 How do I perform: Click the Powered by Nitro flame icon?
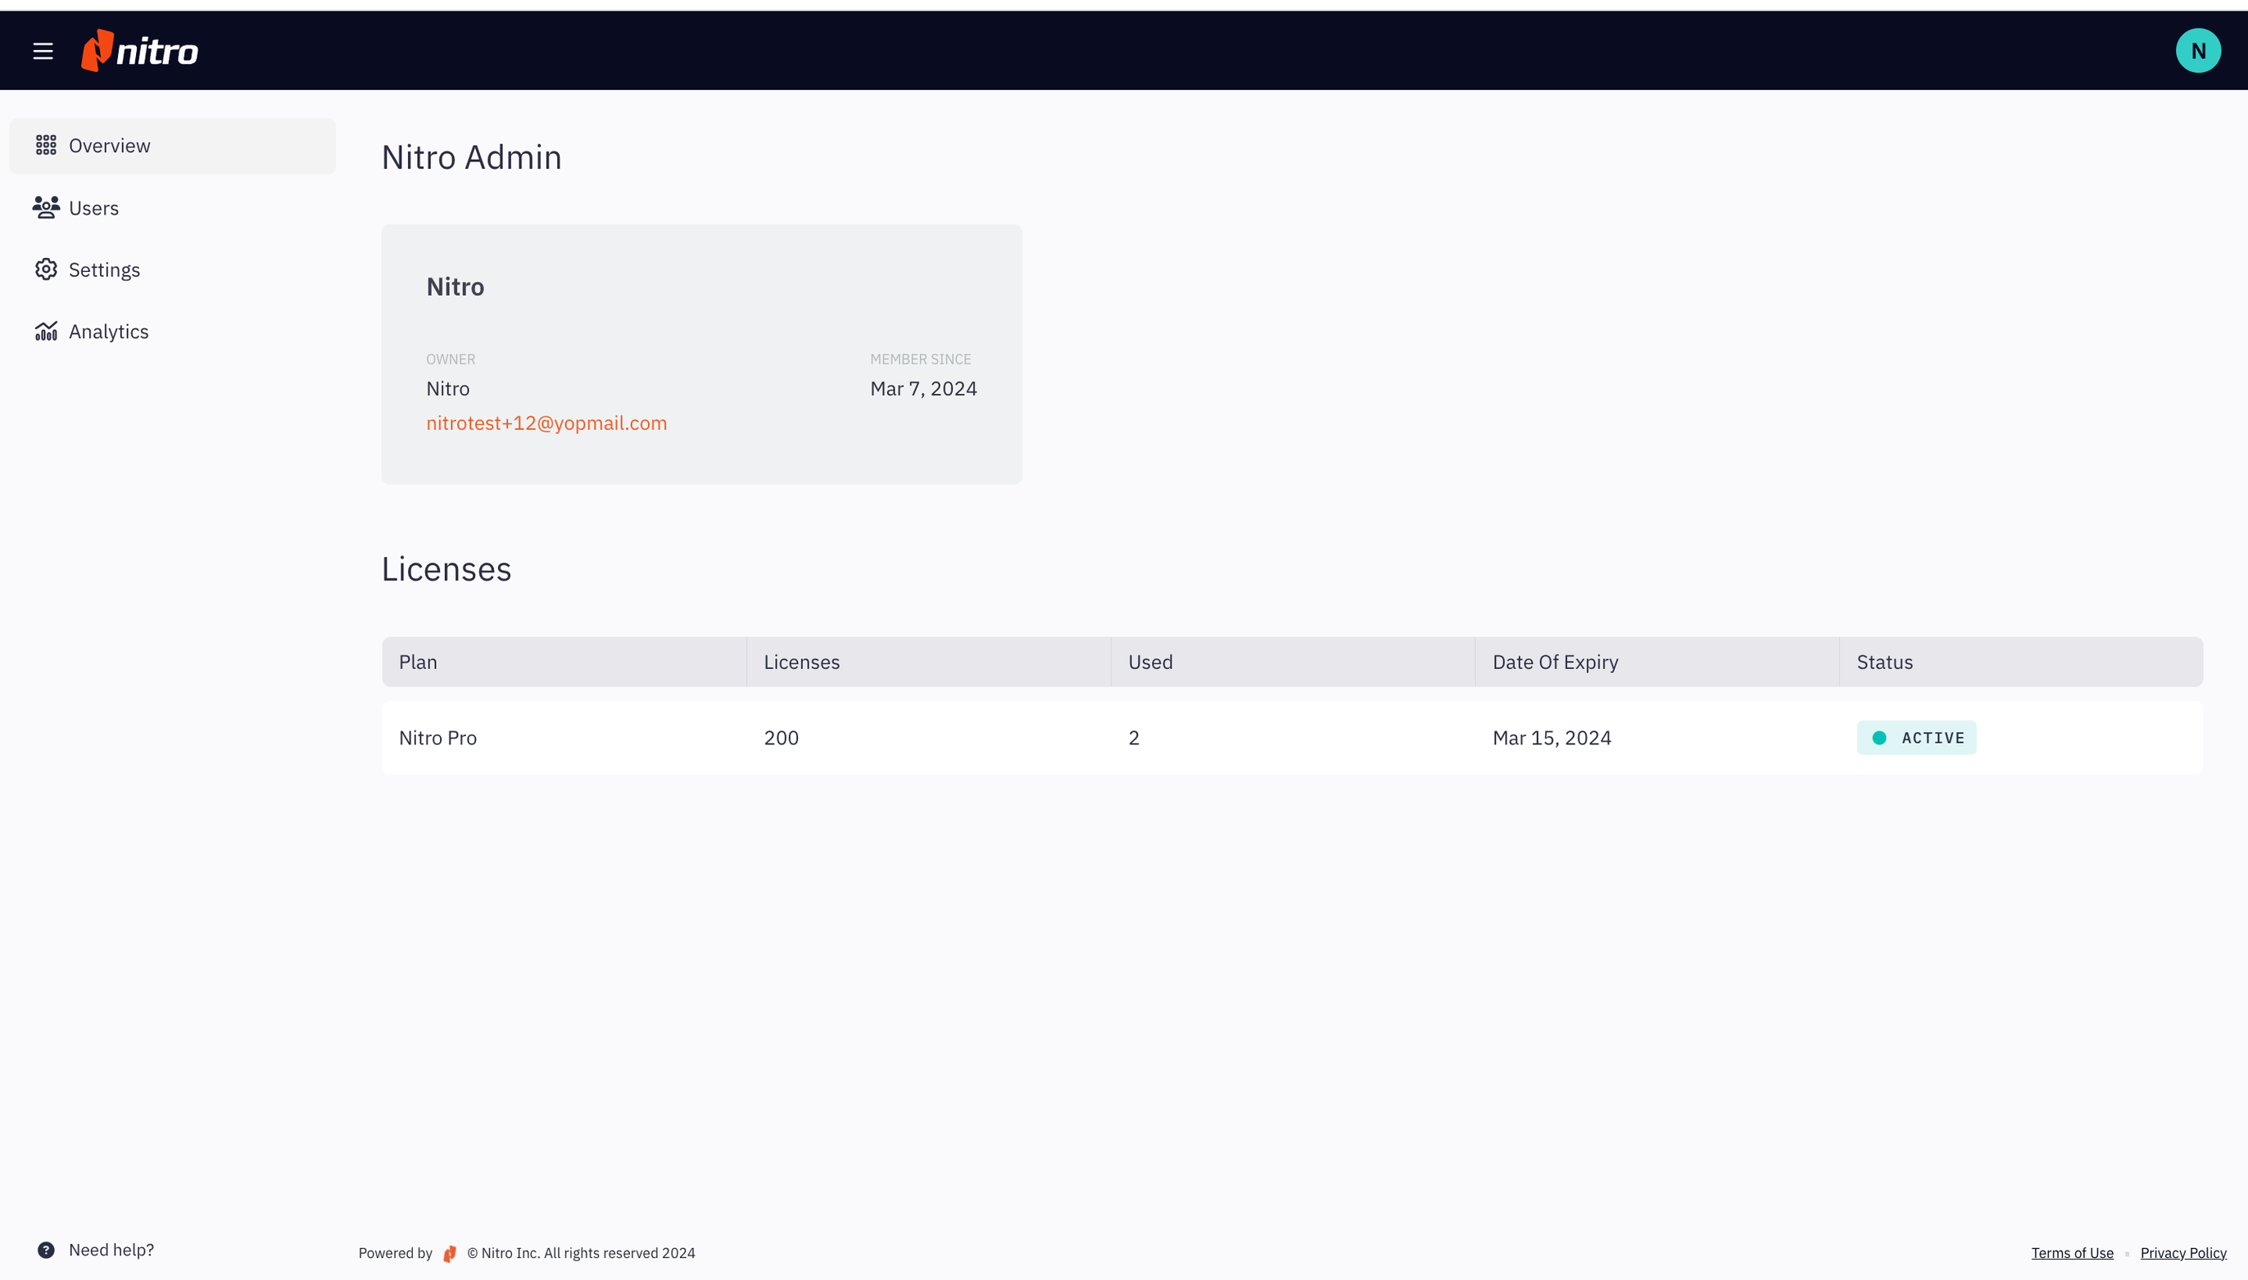tap(450, 1253)
